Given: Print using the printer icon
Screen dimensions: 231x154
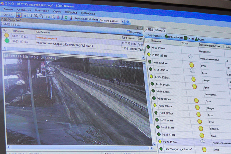Looking at the screenshot, I should [x=48, y=17].
